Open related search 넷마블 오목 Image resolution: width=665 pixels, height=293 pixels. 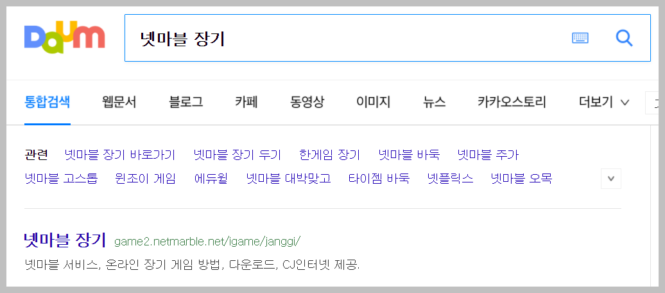click(x=522, y=179)
